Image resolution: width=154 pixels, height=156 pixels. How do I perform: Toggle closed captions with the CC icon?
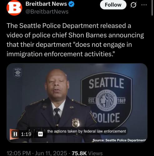tap(40, 134)
